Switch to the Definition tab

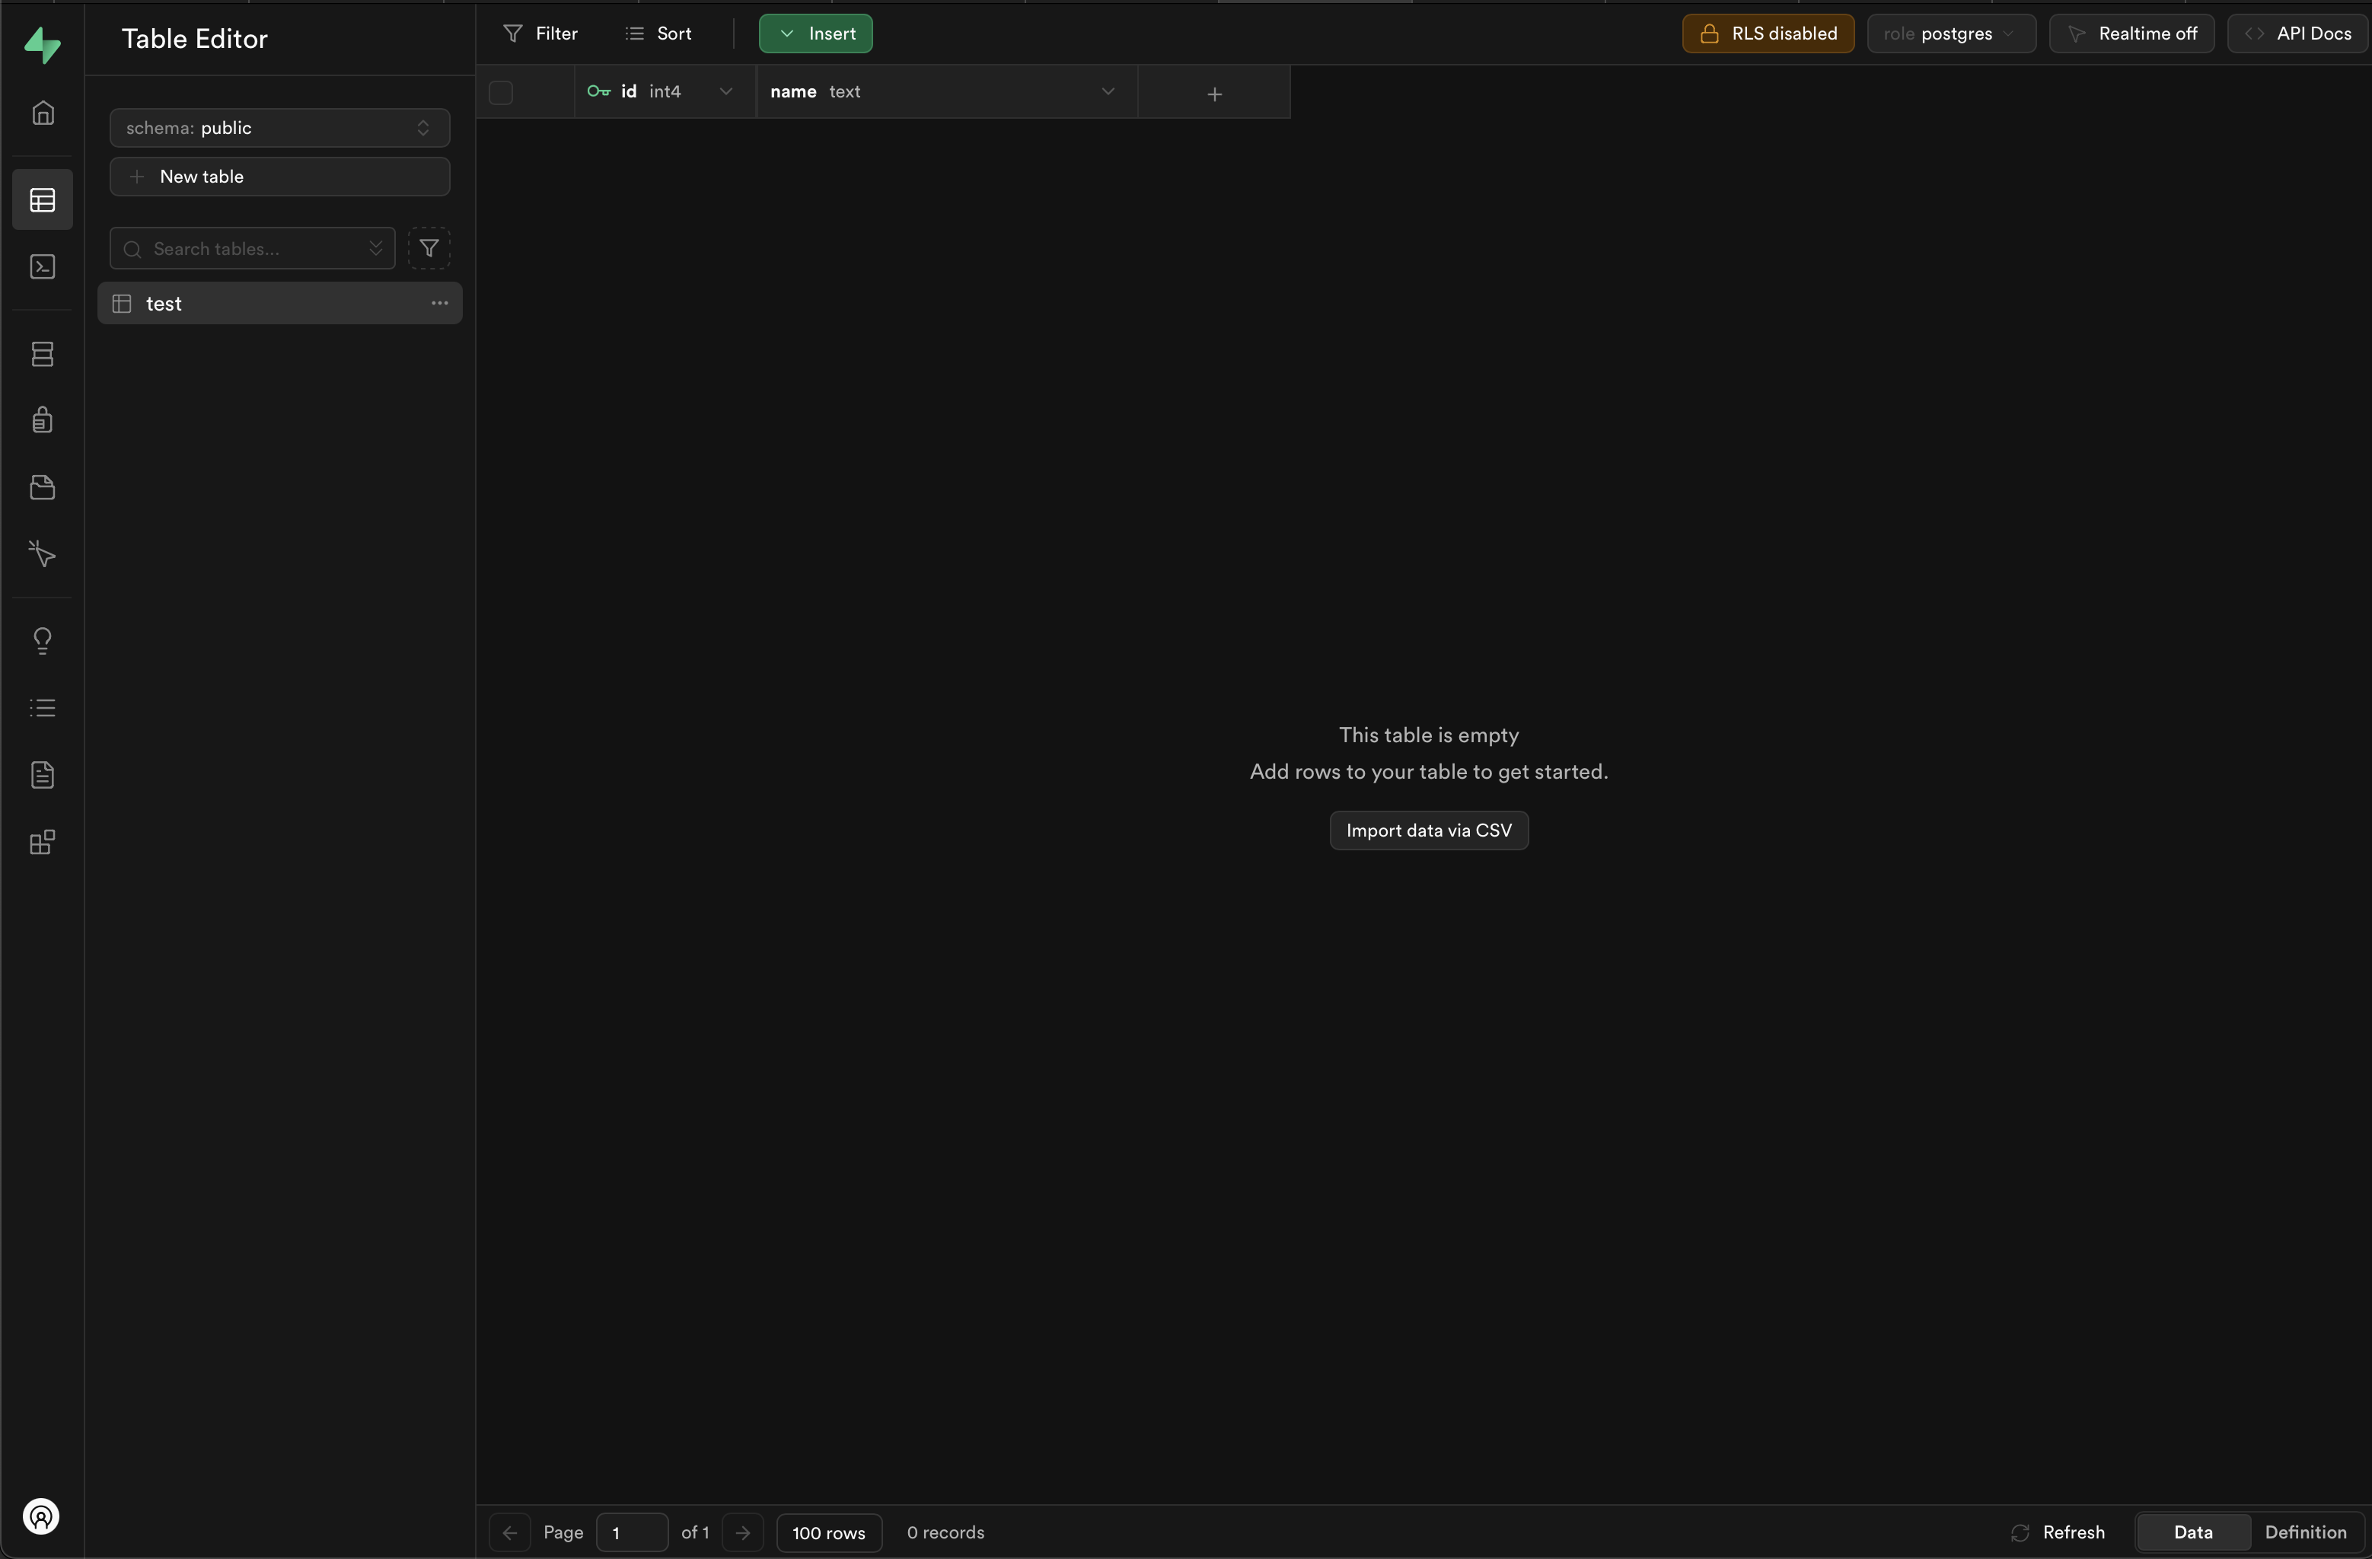pyautogui.click(x=2305, y=1532)
